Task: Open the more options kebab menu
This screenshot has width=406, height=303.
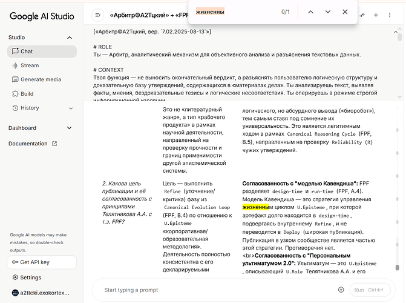Action: tap(389, 15)
